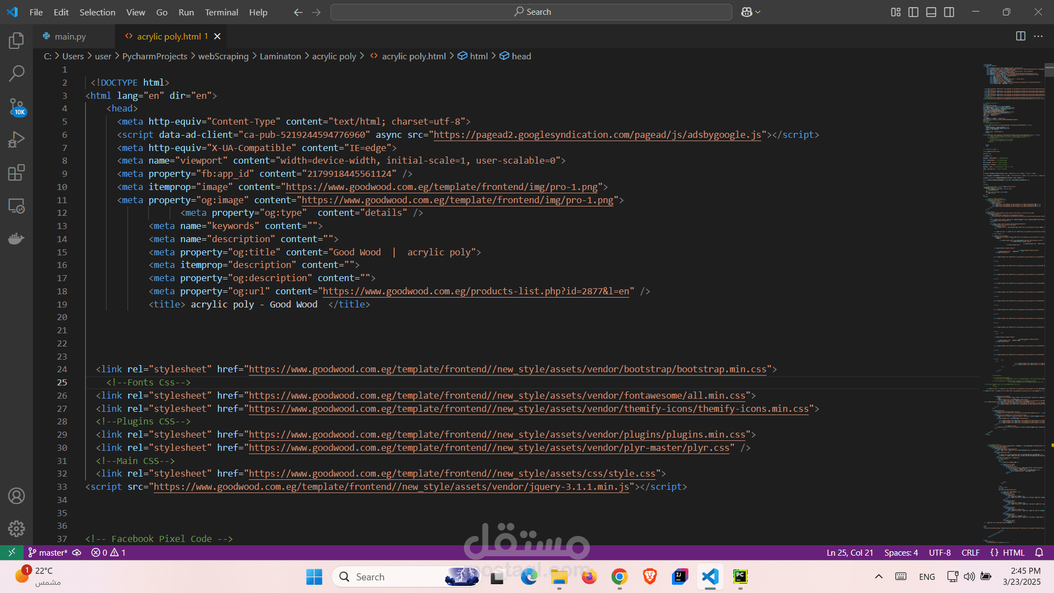Switch to the main.py tab
This screenshot has width=1054, height=593.
(x=70, y=36)
